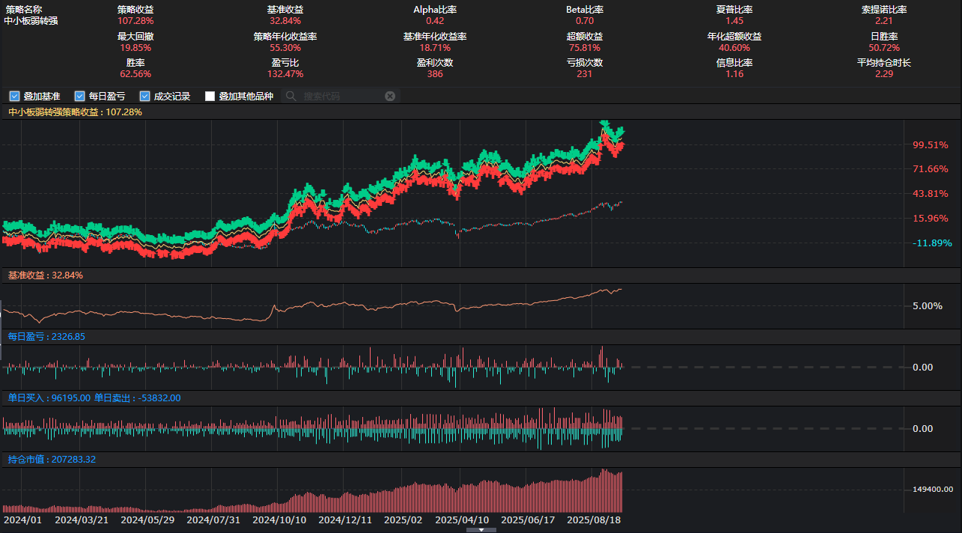The width and height of the screenshot is (962, 533).
Task: Select the 2025/04/10 date axis label
Action: (462, 520)
